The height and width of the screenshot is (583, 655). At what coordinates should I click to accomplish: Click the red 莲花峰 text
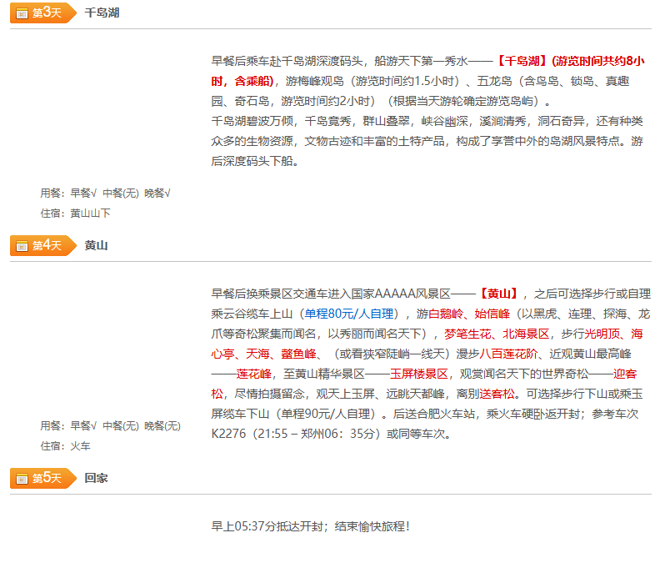click(x=254, y=374)
